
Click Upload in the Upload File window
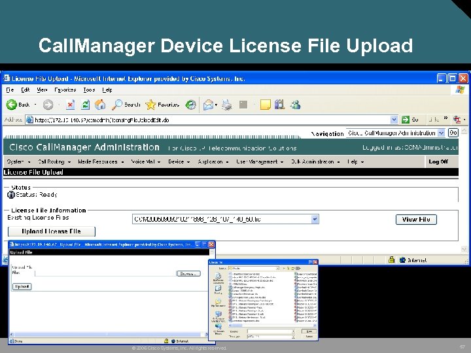coord(22,287)
